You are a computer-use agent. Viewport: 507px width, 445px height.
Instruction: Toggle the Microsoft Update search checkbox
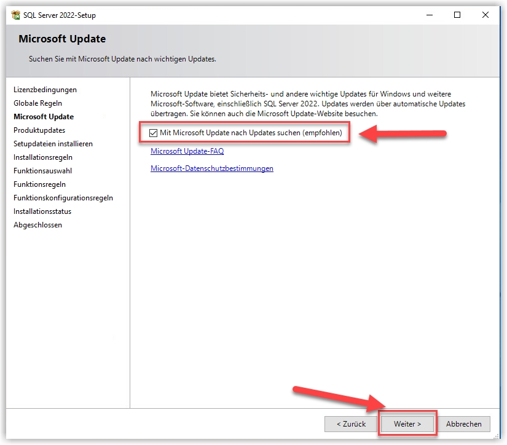(153, 133)
